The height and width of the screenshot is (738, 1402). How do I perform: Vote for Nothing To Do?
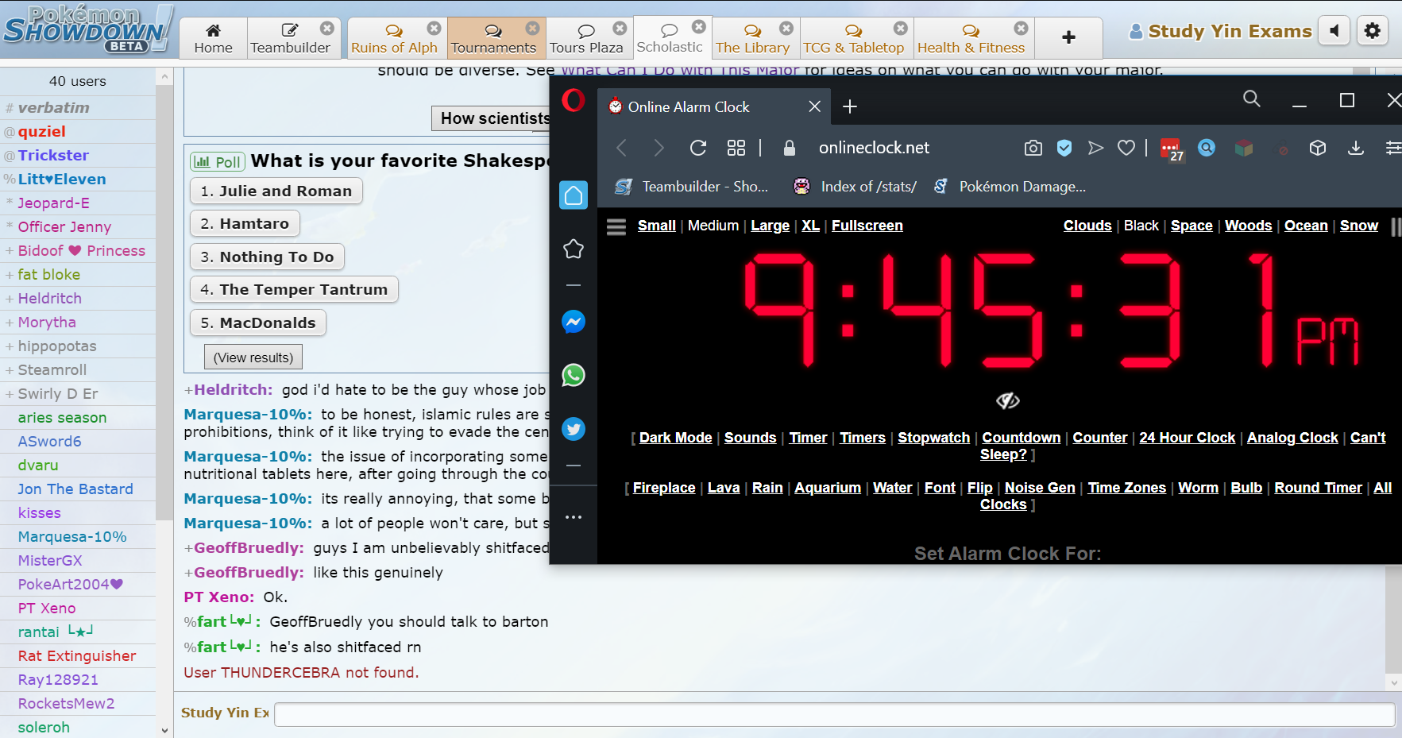[267, 257]
